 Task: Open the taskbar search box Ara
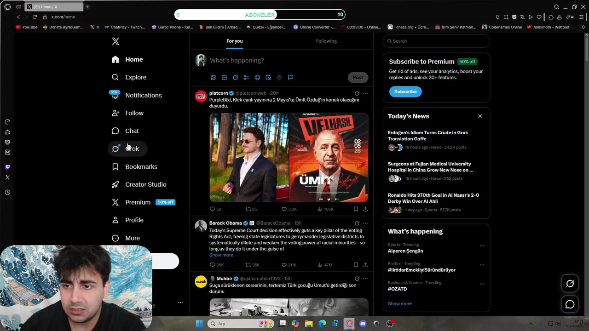click(x=240, y=324)
